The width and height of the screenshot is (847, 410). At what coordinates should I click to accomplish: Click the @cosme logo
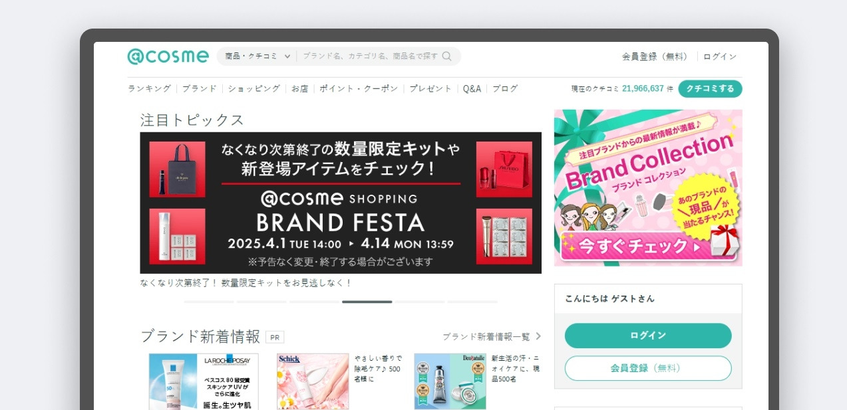point(168,56)
